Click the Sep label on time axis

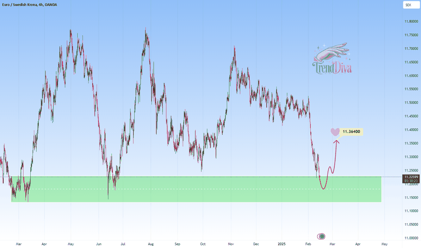pyautogui.click(x=177, y=244)
